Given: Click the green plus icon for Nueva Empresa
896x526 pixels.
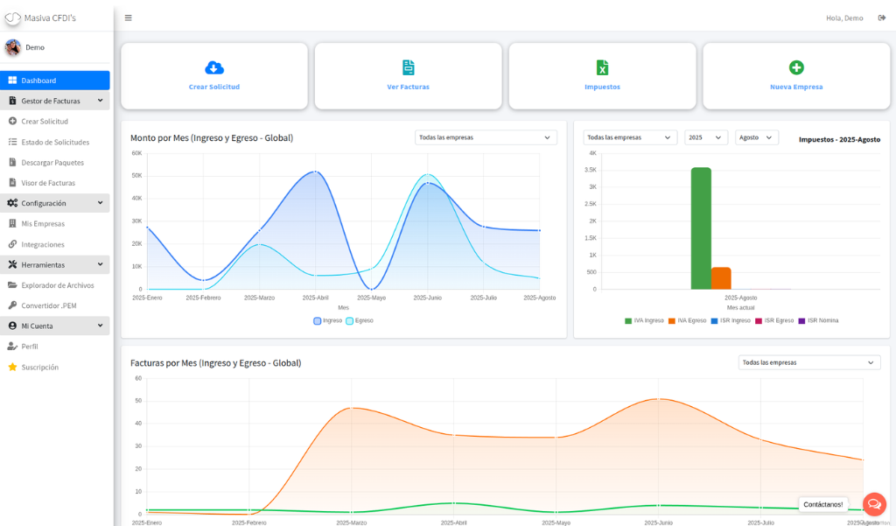Looking at the screenshot, I should pyautogui.click(x=796, y=68).
